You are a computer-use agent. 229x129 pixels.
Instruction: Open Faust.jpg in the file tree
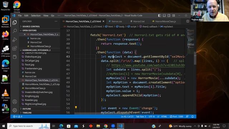(x=29, y=64)
